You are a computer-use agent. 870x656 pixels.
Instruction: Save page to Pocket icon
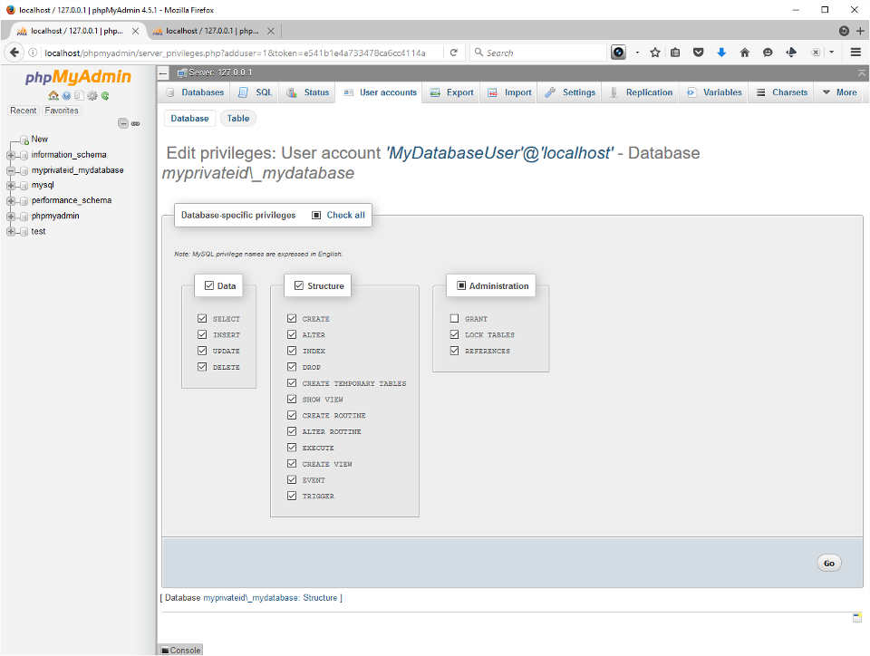[x=699, y=53]
